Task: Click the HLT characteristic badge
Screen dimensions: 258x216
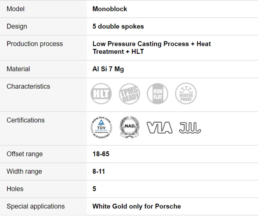Action: (x=101, y=94)
